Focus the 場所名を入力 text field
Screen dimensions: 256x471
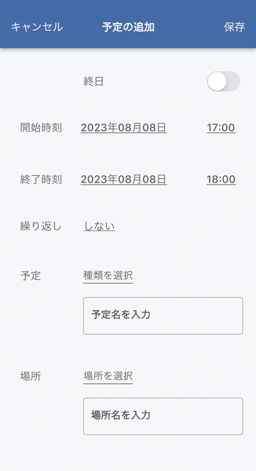[163, 416]
